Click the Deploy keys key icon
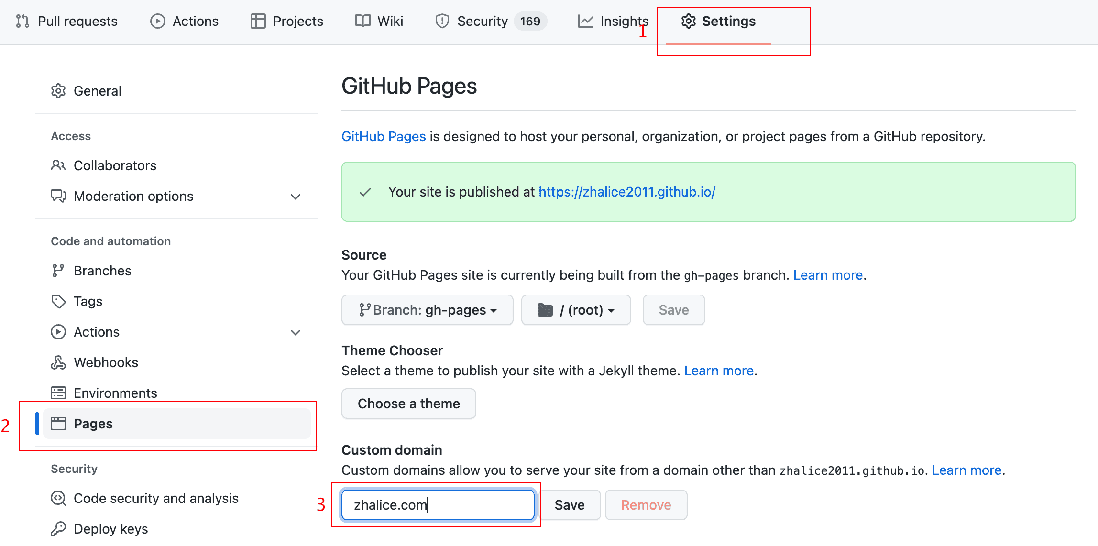 click(58, 529)
